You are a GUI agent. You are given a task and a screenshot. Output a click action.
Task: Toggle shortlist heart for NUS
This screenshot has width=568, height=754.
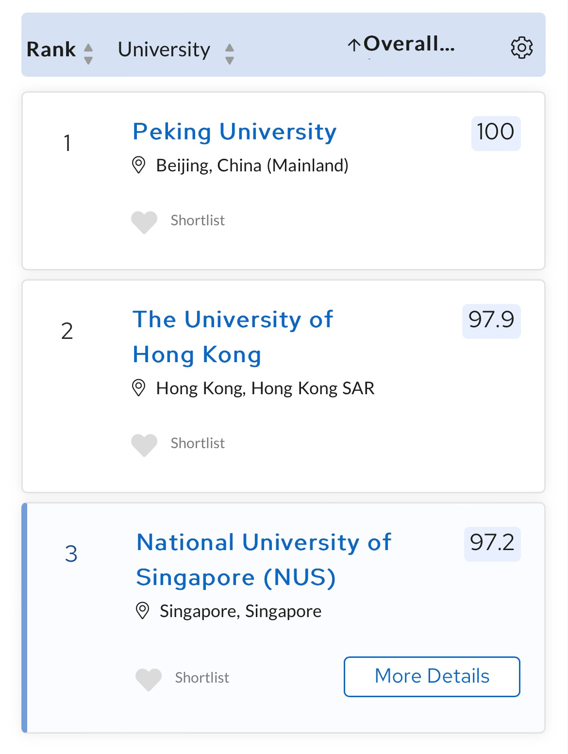tap(148, 679)
